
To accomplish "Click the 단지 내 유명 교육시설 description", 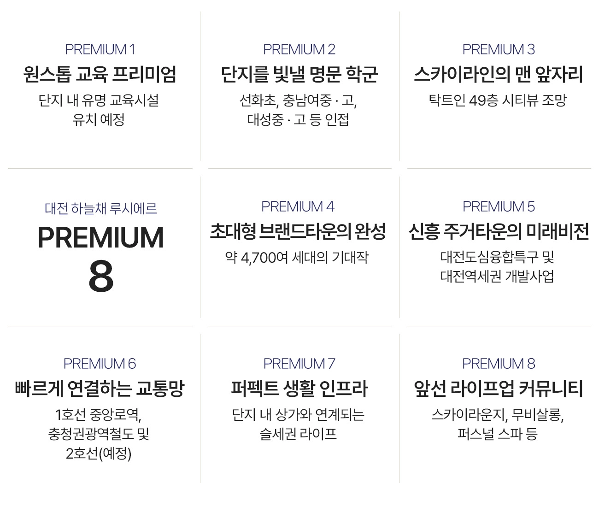I will tap(99, 100).
